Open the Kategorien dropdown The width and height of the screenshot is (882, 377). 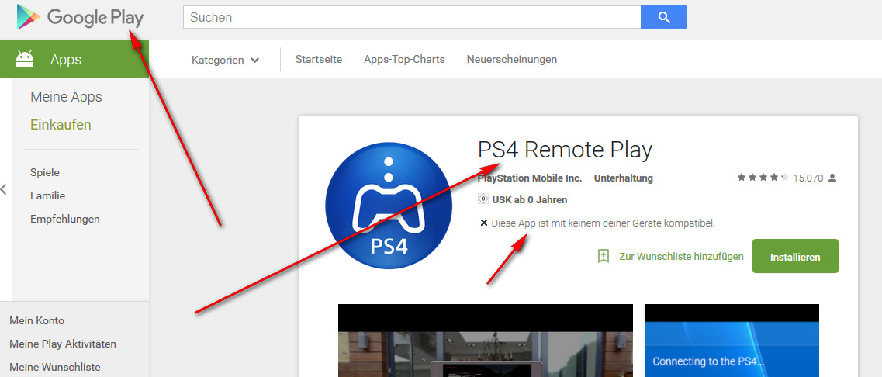pyautogui.click(x=225, y=60)
